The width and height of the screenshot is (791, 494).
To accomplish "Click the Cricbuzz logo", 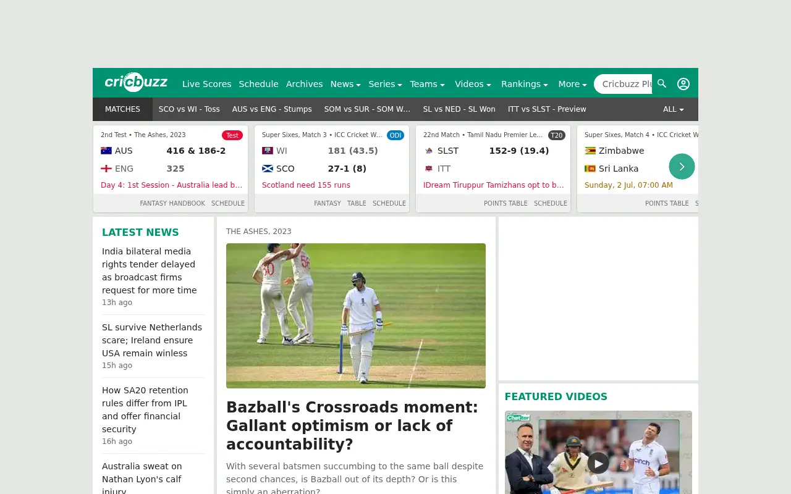I will point(136,82).
